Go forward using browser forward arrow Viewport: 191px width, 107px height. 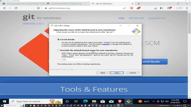(10, 8)
